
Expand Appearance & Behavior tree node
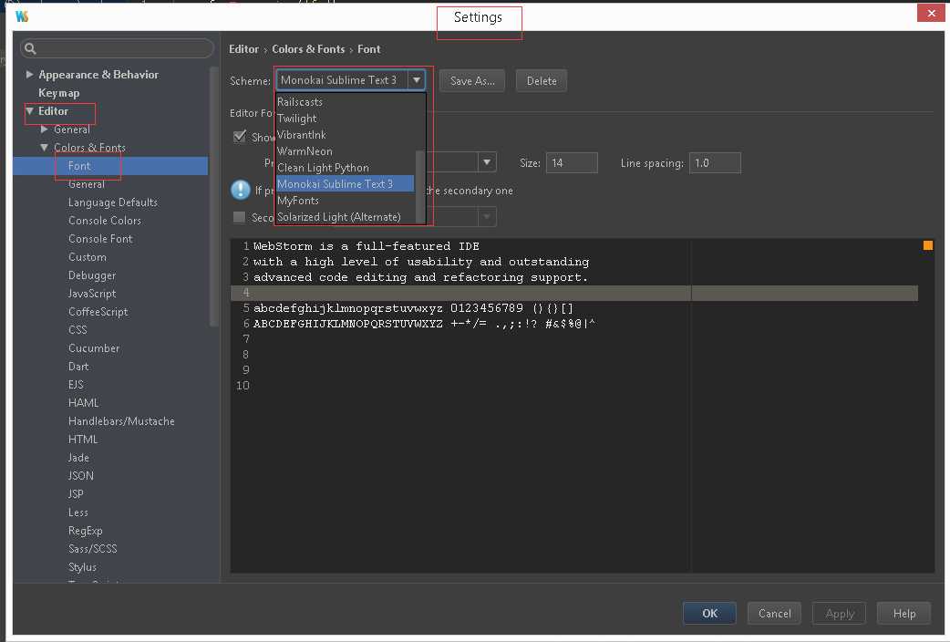pos(29,74)
